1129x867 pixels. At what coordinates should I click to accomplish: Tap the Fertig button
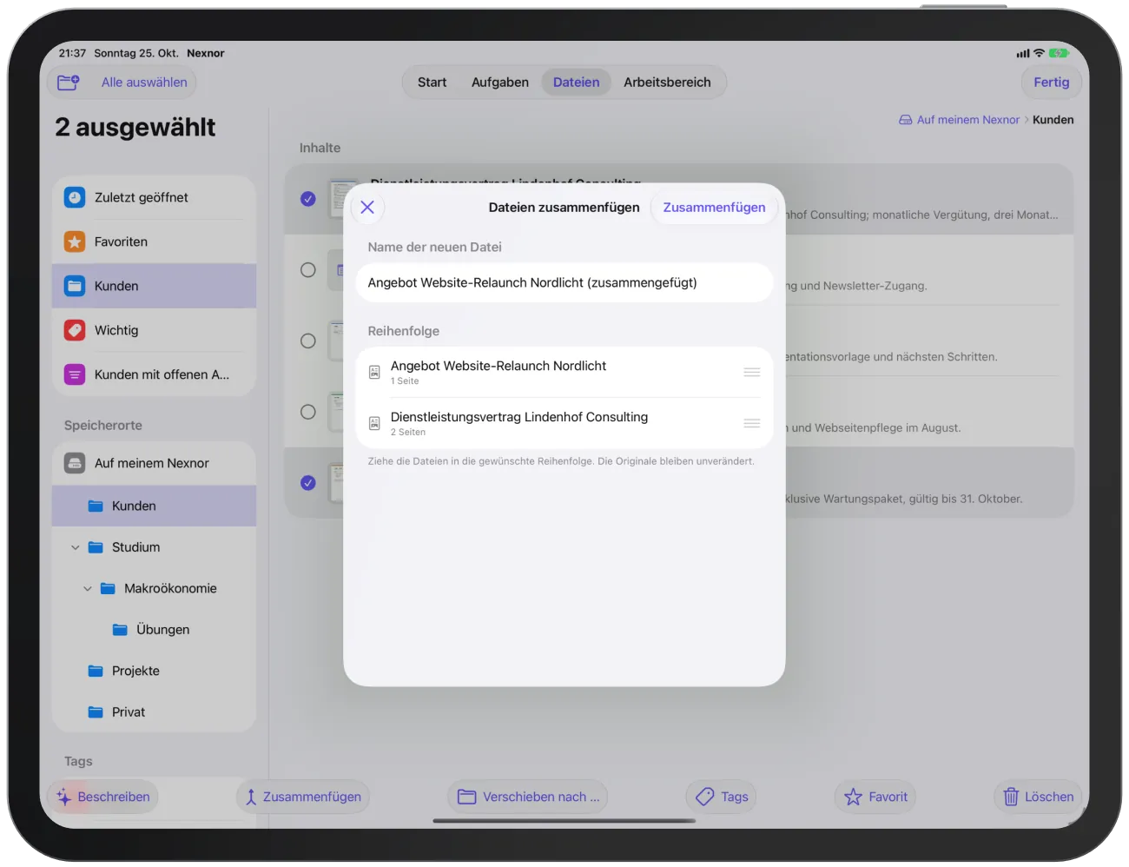tap(1052, 83)
